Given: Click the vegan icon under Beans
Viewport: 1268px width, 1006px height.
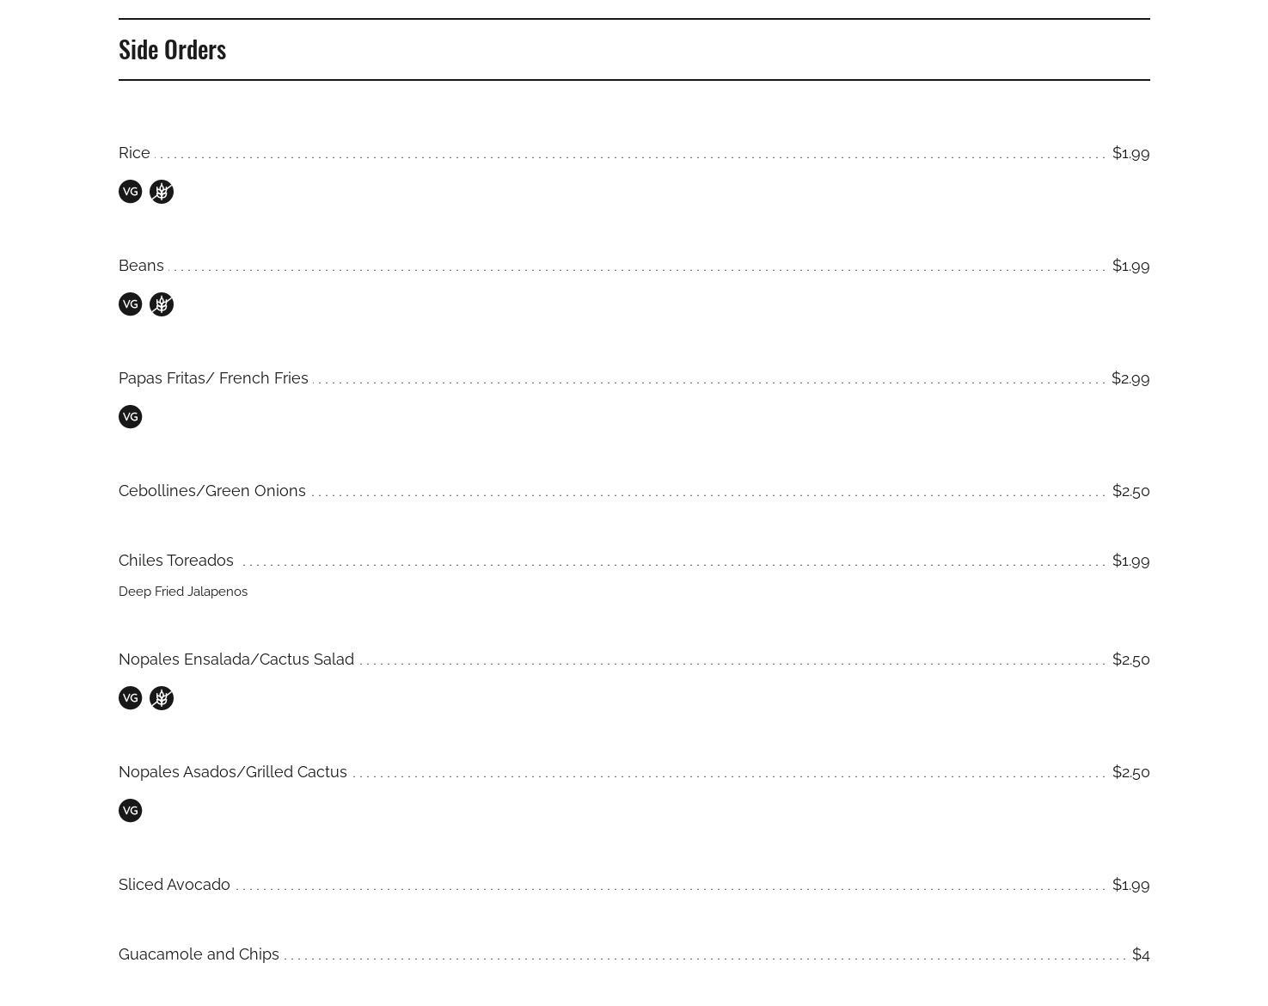Looking at the screenshot, I should 130,304.
